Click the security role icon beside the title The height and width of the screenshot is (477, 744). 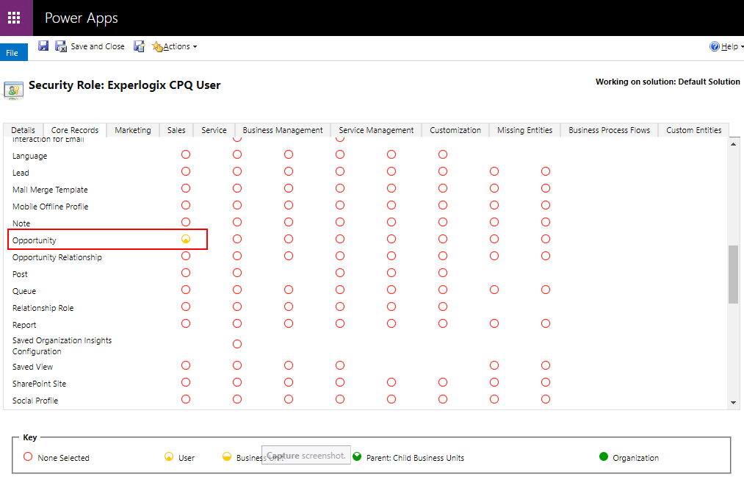tap(13, 90)
